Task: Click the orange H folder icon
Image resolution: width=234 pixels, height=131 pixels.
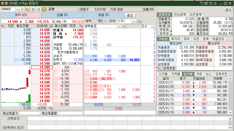Action: (x=28, y=9)
